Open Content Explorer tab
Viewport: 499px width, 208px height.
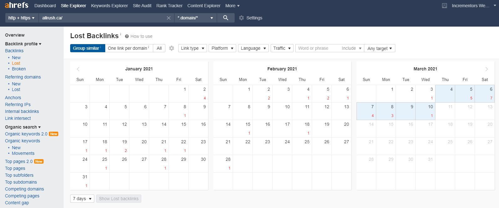tap(204, 6)
